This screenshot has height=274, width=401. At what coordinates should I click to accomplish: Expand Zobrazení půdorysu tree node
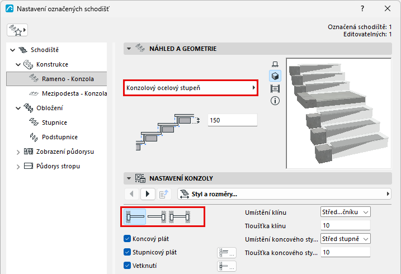pyautogui.click(x=18, y=152)
